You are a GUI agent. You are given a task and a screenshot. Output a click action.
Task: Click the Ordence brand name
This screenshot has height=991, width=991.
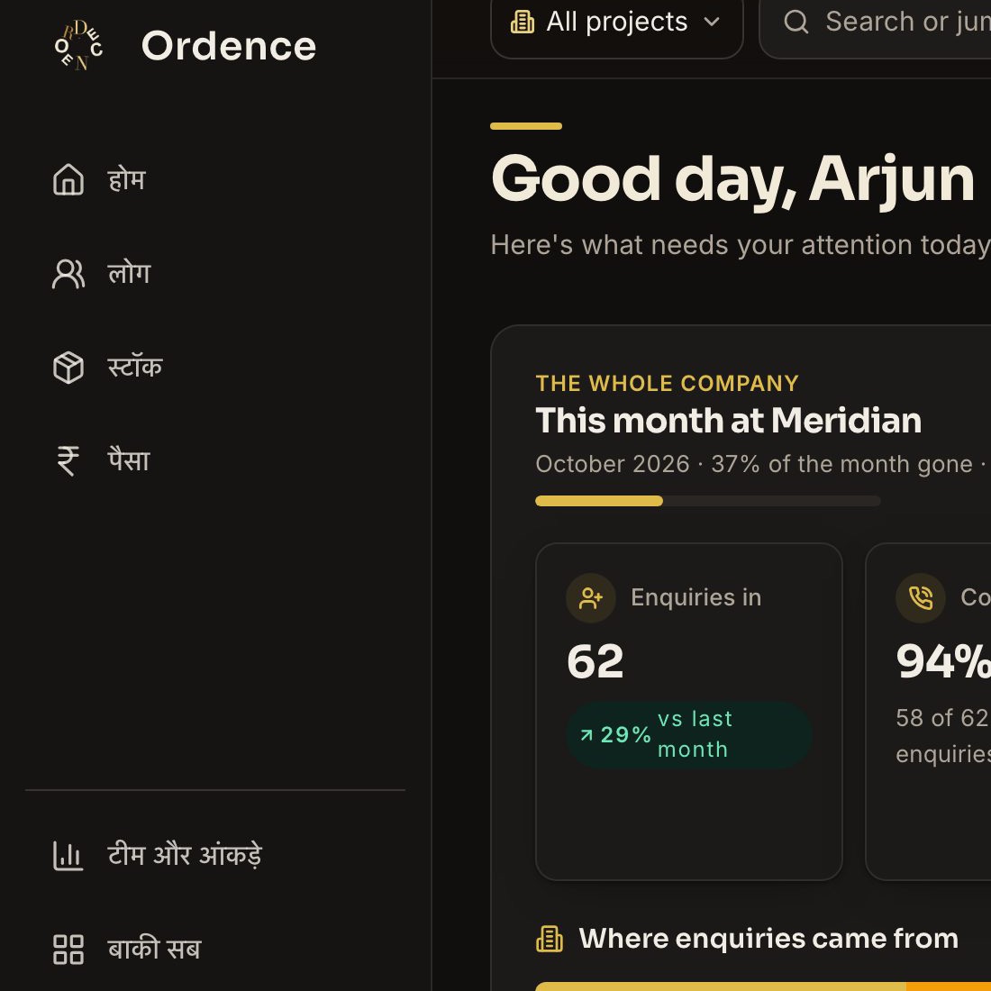click(x=228, y=46)
